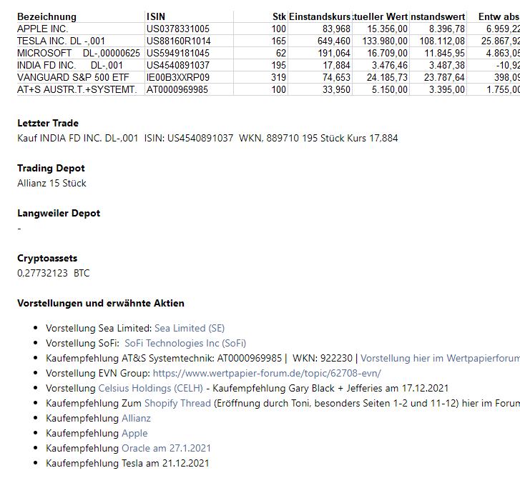Click the Stk column header
Screen dimensions: 520x493
click(279, 16)
